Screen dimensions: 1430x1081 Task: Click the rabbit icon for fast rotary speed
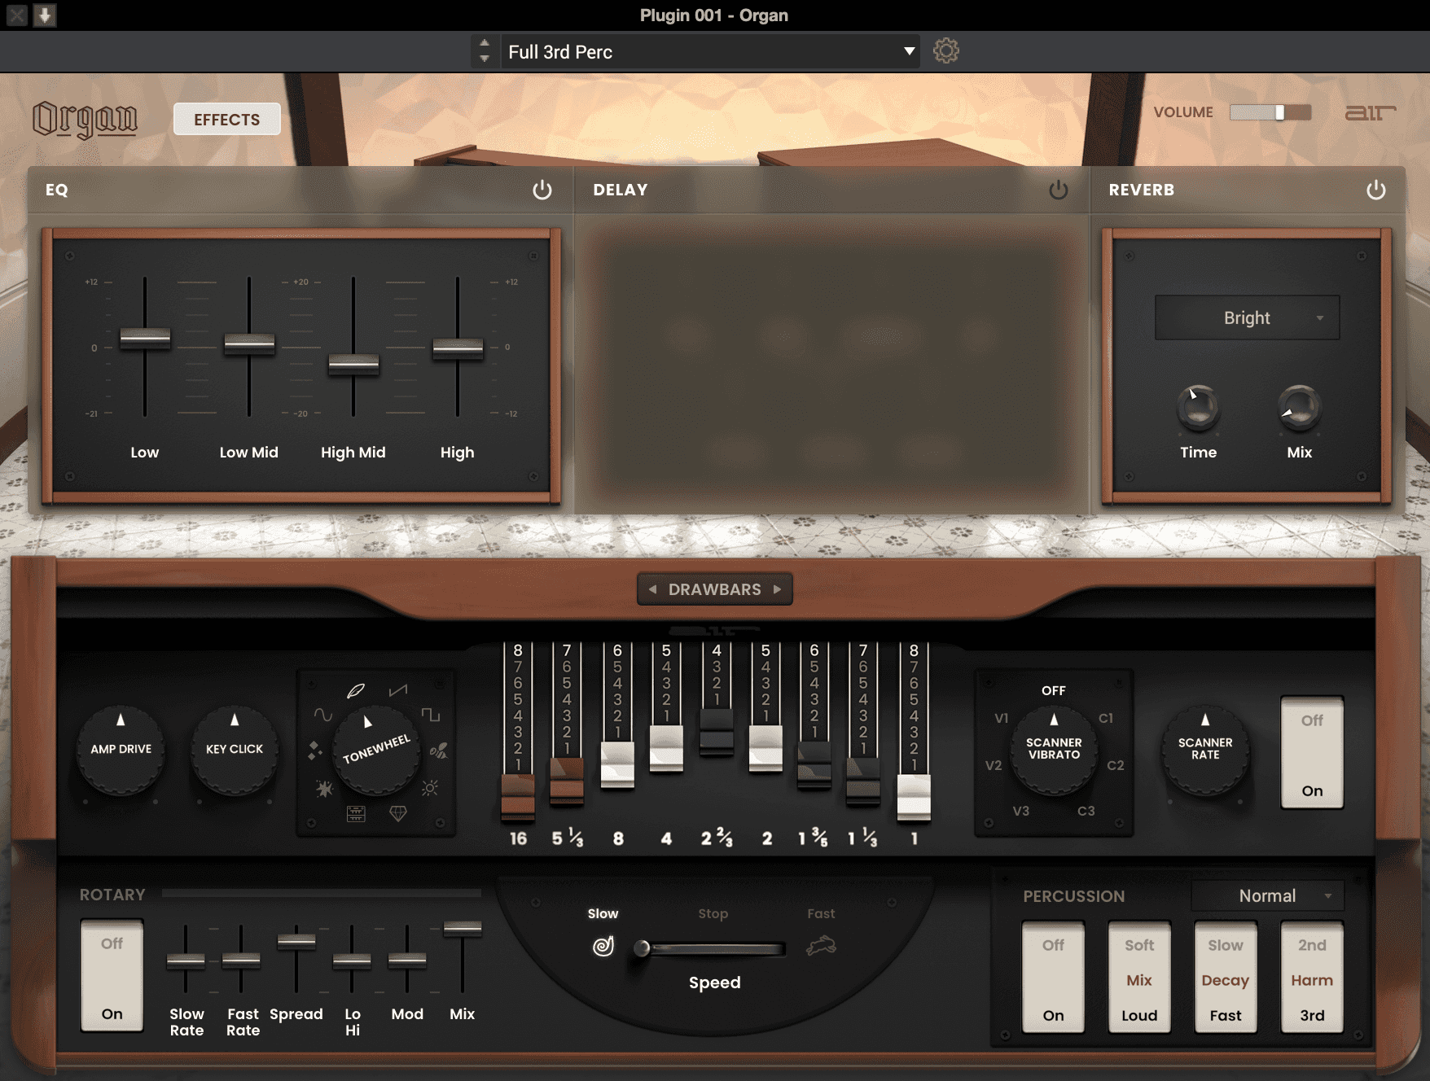[x=822, y=946]
